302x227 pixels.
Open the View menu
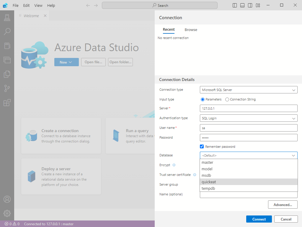pyautogui.click(x=38, y=5)
